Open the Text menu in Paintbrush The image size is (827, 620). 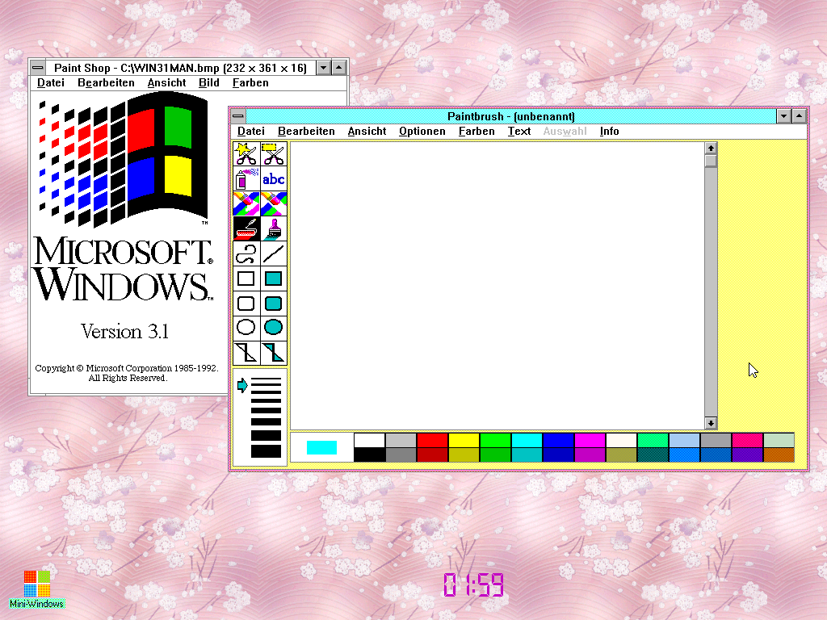519,132
